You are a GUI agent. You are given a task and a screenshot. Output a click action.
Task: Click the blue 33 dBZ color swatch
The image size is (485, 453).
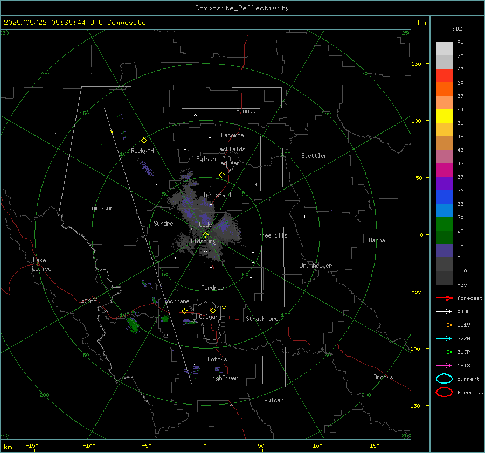pos(444,197)
